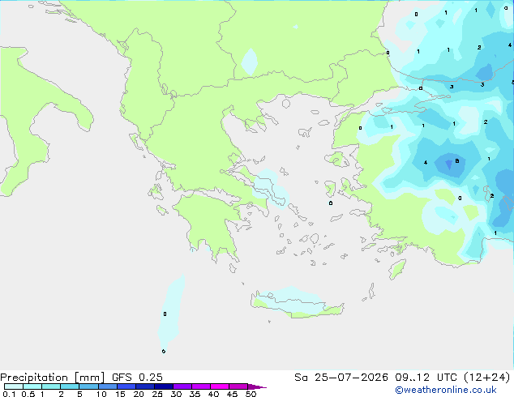Click the 40–45 mm magenta legend swatch
This screenshot has height=397, width=514.
coord(220,386)
